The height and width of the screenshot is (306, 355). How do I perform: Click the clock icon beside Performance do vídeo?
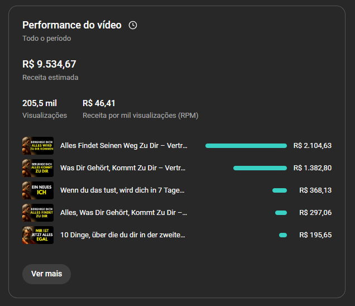pos(133,25)
